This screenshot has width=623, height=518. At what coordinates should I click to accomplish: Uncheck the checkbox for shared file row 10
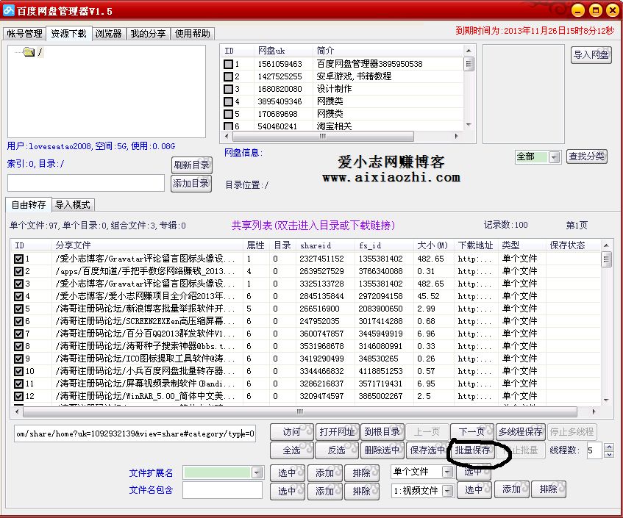[x=19, y=371]
